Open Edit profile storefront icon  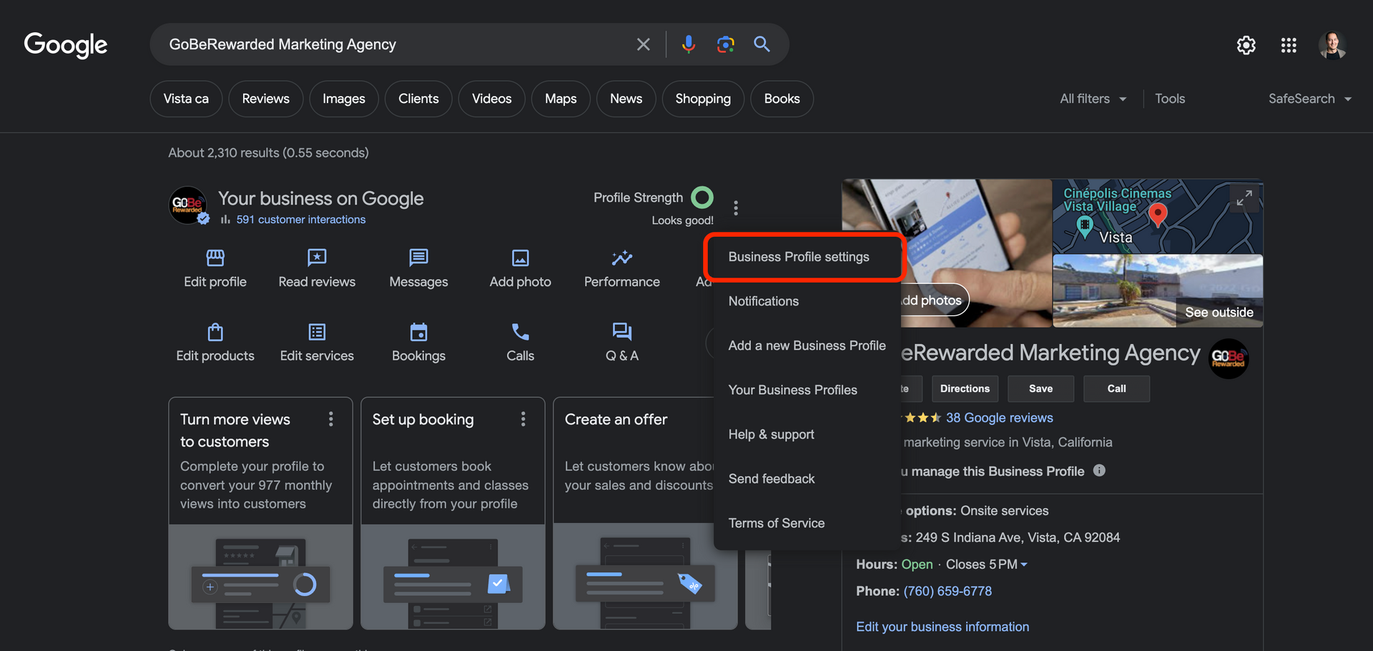pos(215,258)
